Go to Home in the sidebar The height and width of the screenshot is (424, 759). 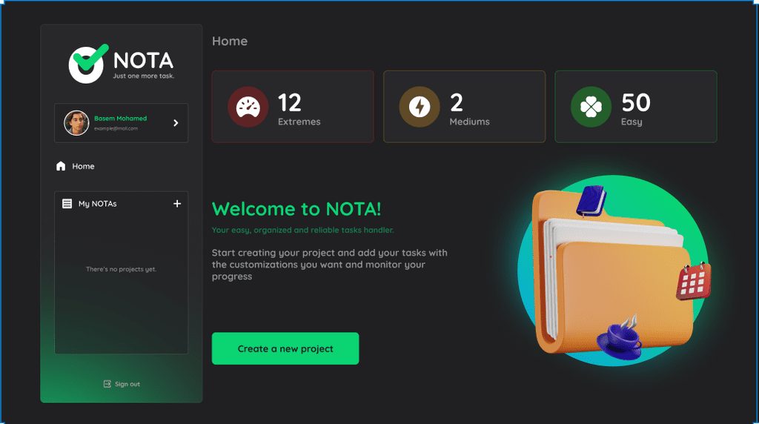(83, 166)
